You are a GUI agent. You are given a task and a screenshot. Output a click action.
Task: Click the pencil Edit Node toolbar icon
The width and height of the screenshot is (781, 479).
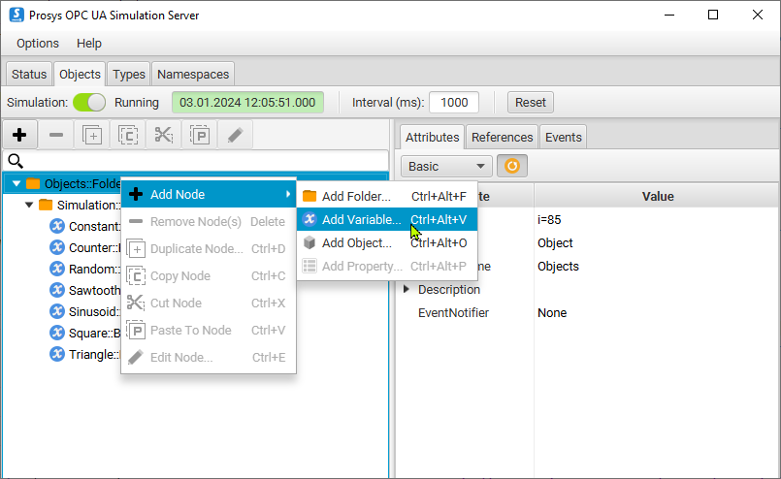235,135
